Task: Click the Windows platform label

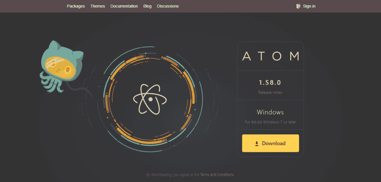Action: click(x=270, y=112)
